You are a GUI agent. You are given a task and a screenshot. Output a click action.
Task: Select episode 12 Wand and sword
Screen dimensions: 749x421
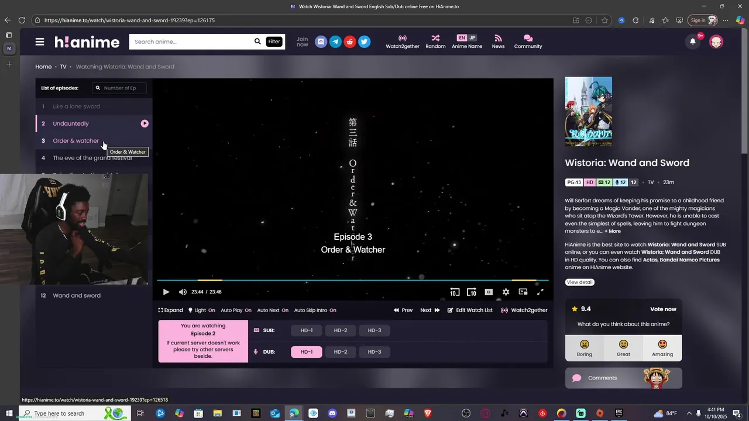point(94,295)
